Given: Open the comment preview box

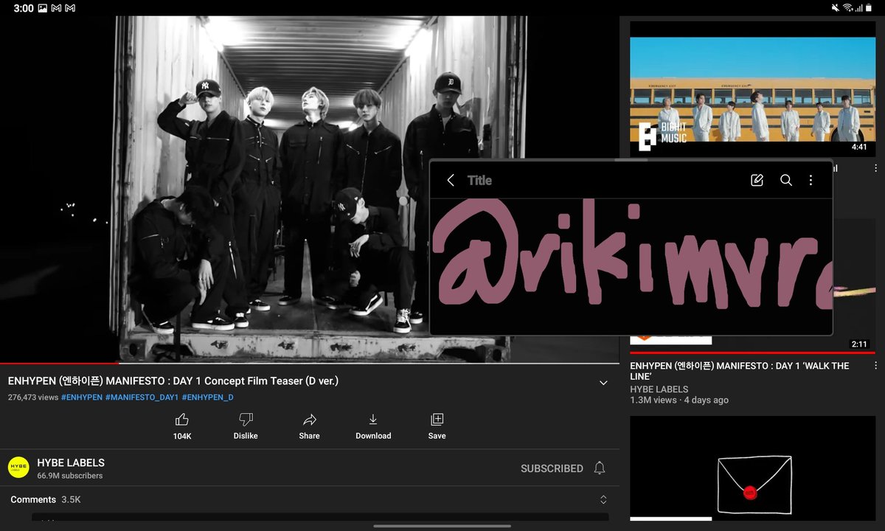Looking at the screenshot, I should click(320, 518).
